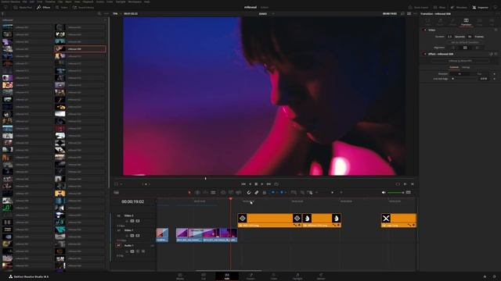Open the Flag color dropdown
Screen dimensions: 501x281
(x=276, y=193)
